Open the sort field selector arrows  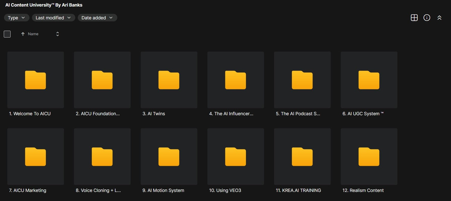[58, 34]
